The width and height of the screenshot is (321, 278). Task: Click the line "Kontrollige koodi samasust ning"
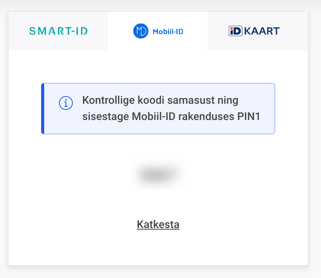coord(160,100)
